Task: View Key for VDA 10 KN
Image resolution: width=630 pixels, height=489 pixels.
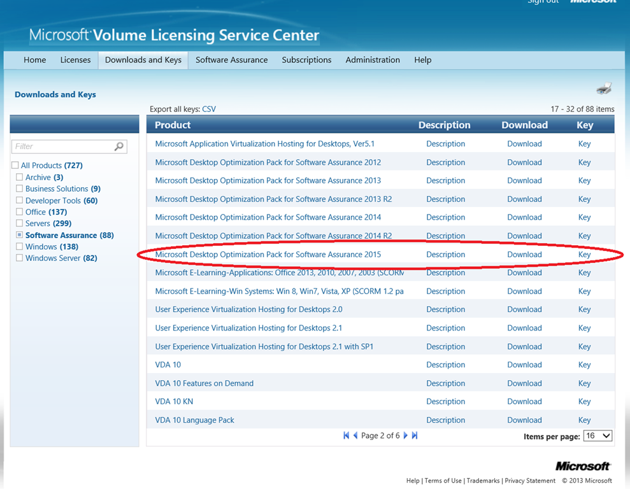Action: [584, 402]
